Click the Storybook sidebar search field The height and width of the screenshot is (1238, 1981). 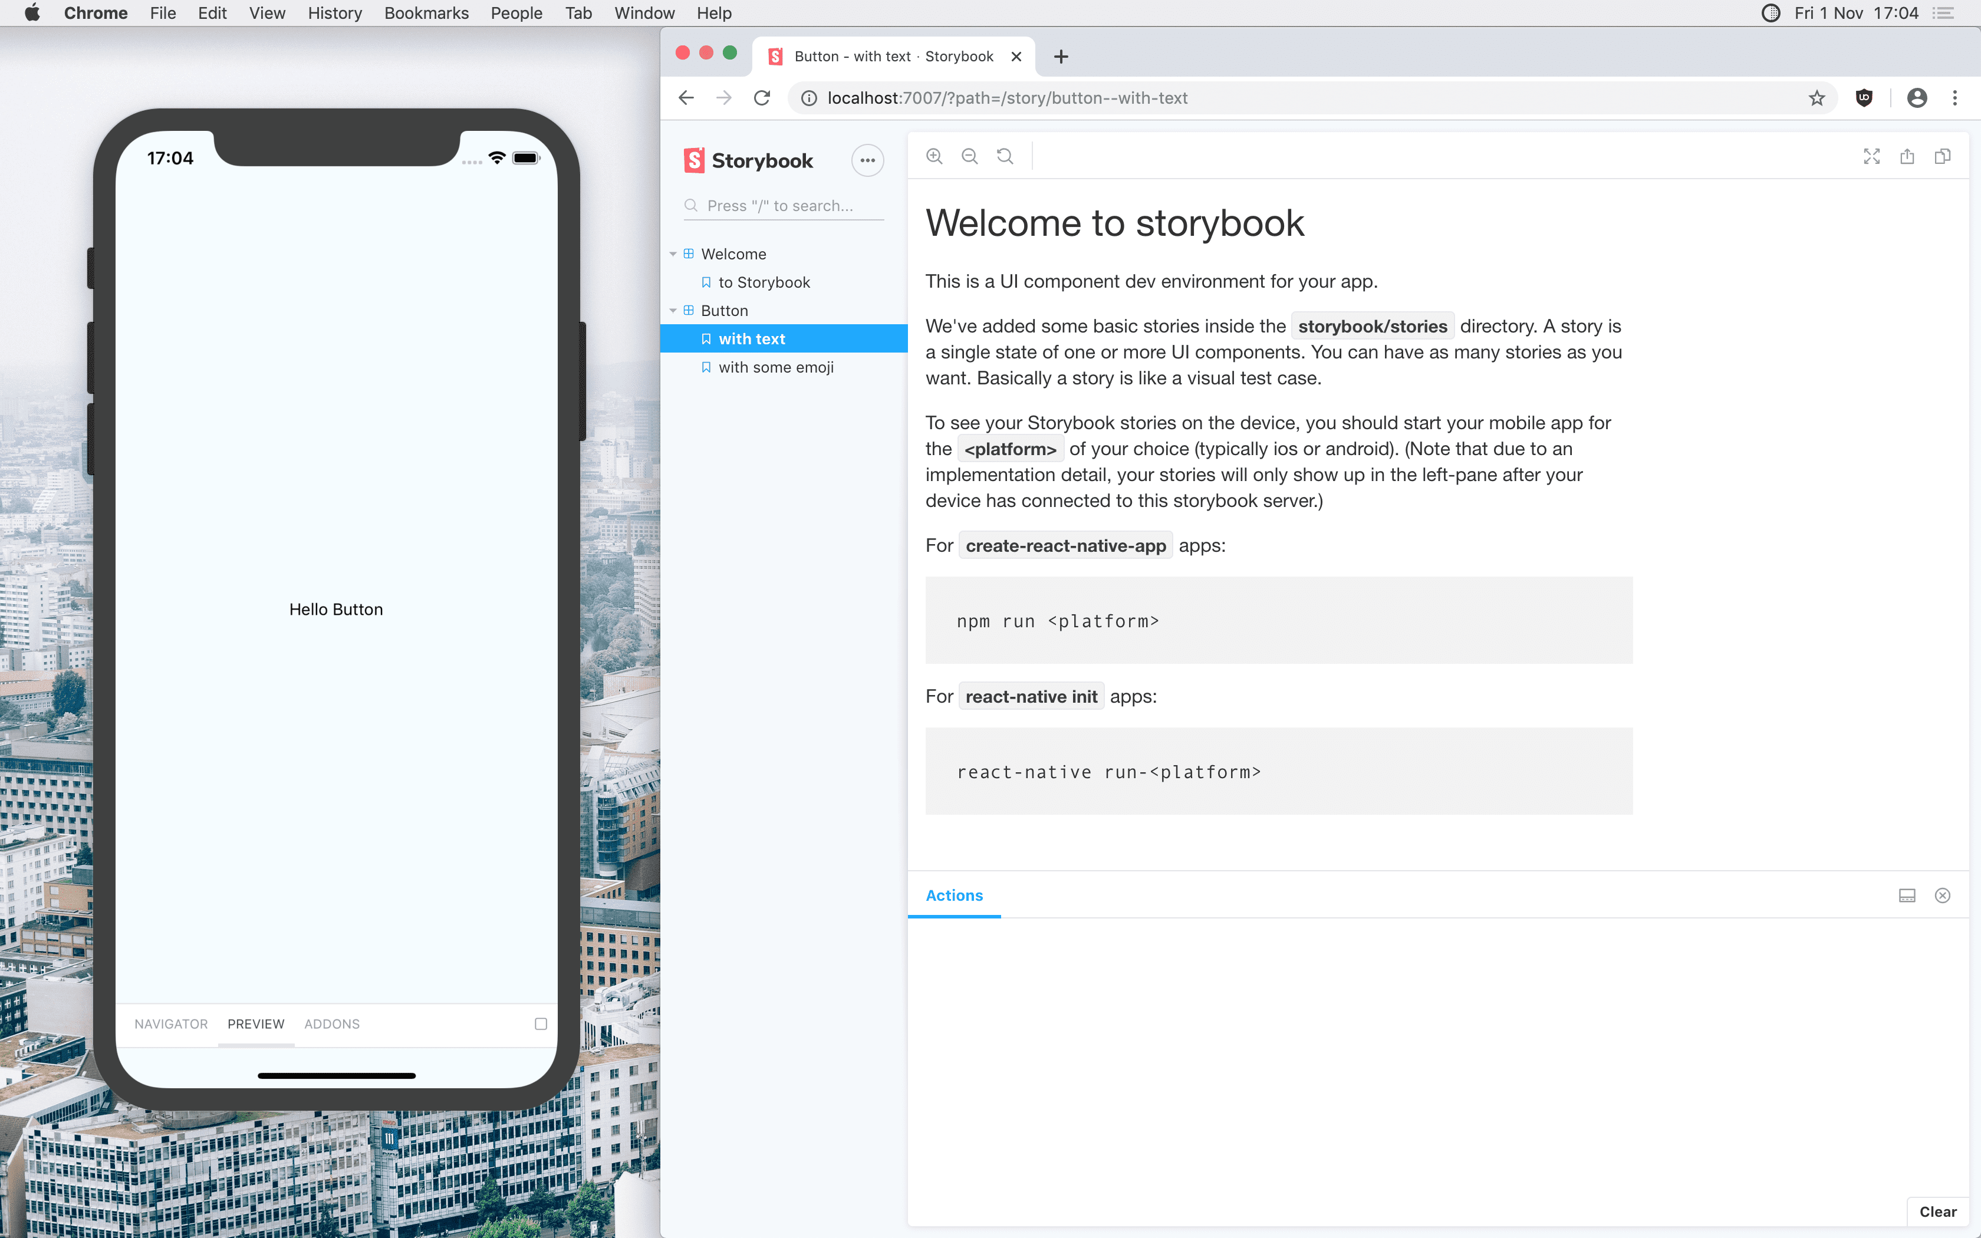pos(782,206)
